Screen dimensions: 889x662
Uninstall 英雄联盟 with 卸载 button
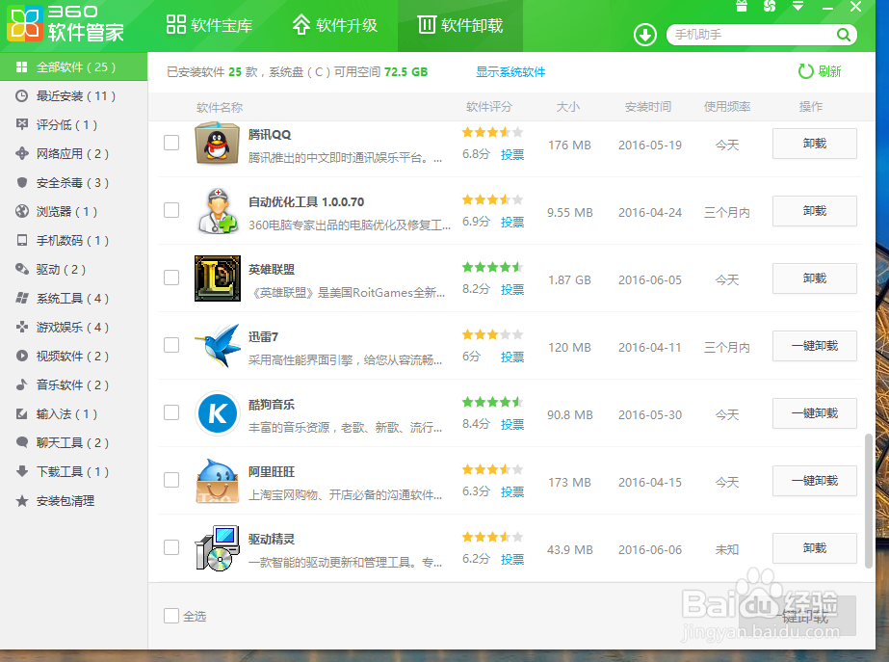click(x=814, y=278)
